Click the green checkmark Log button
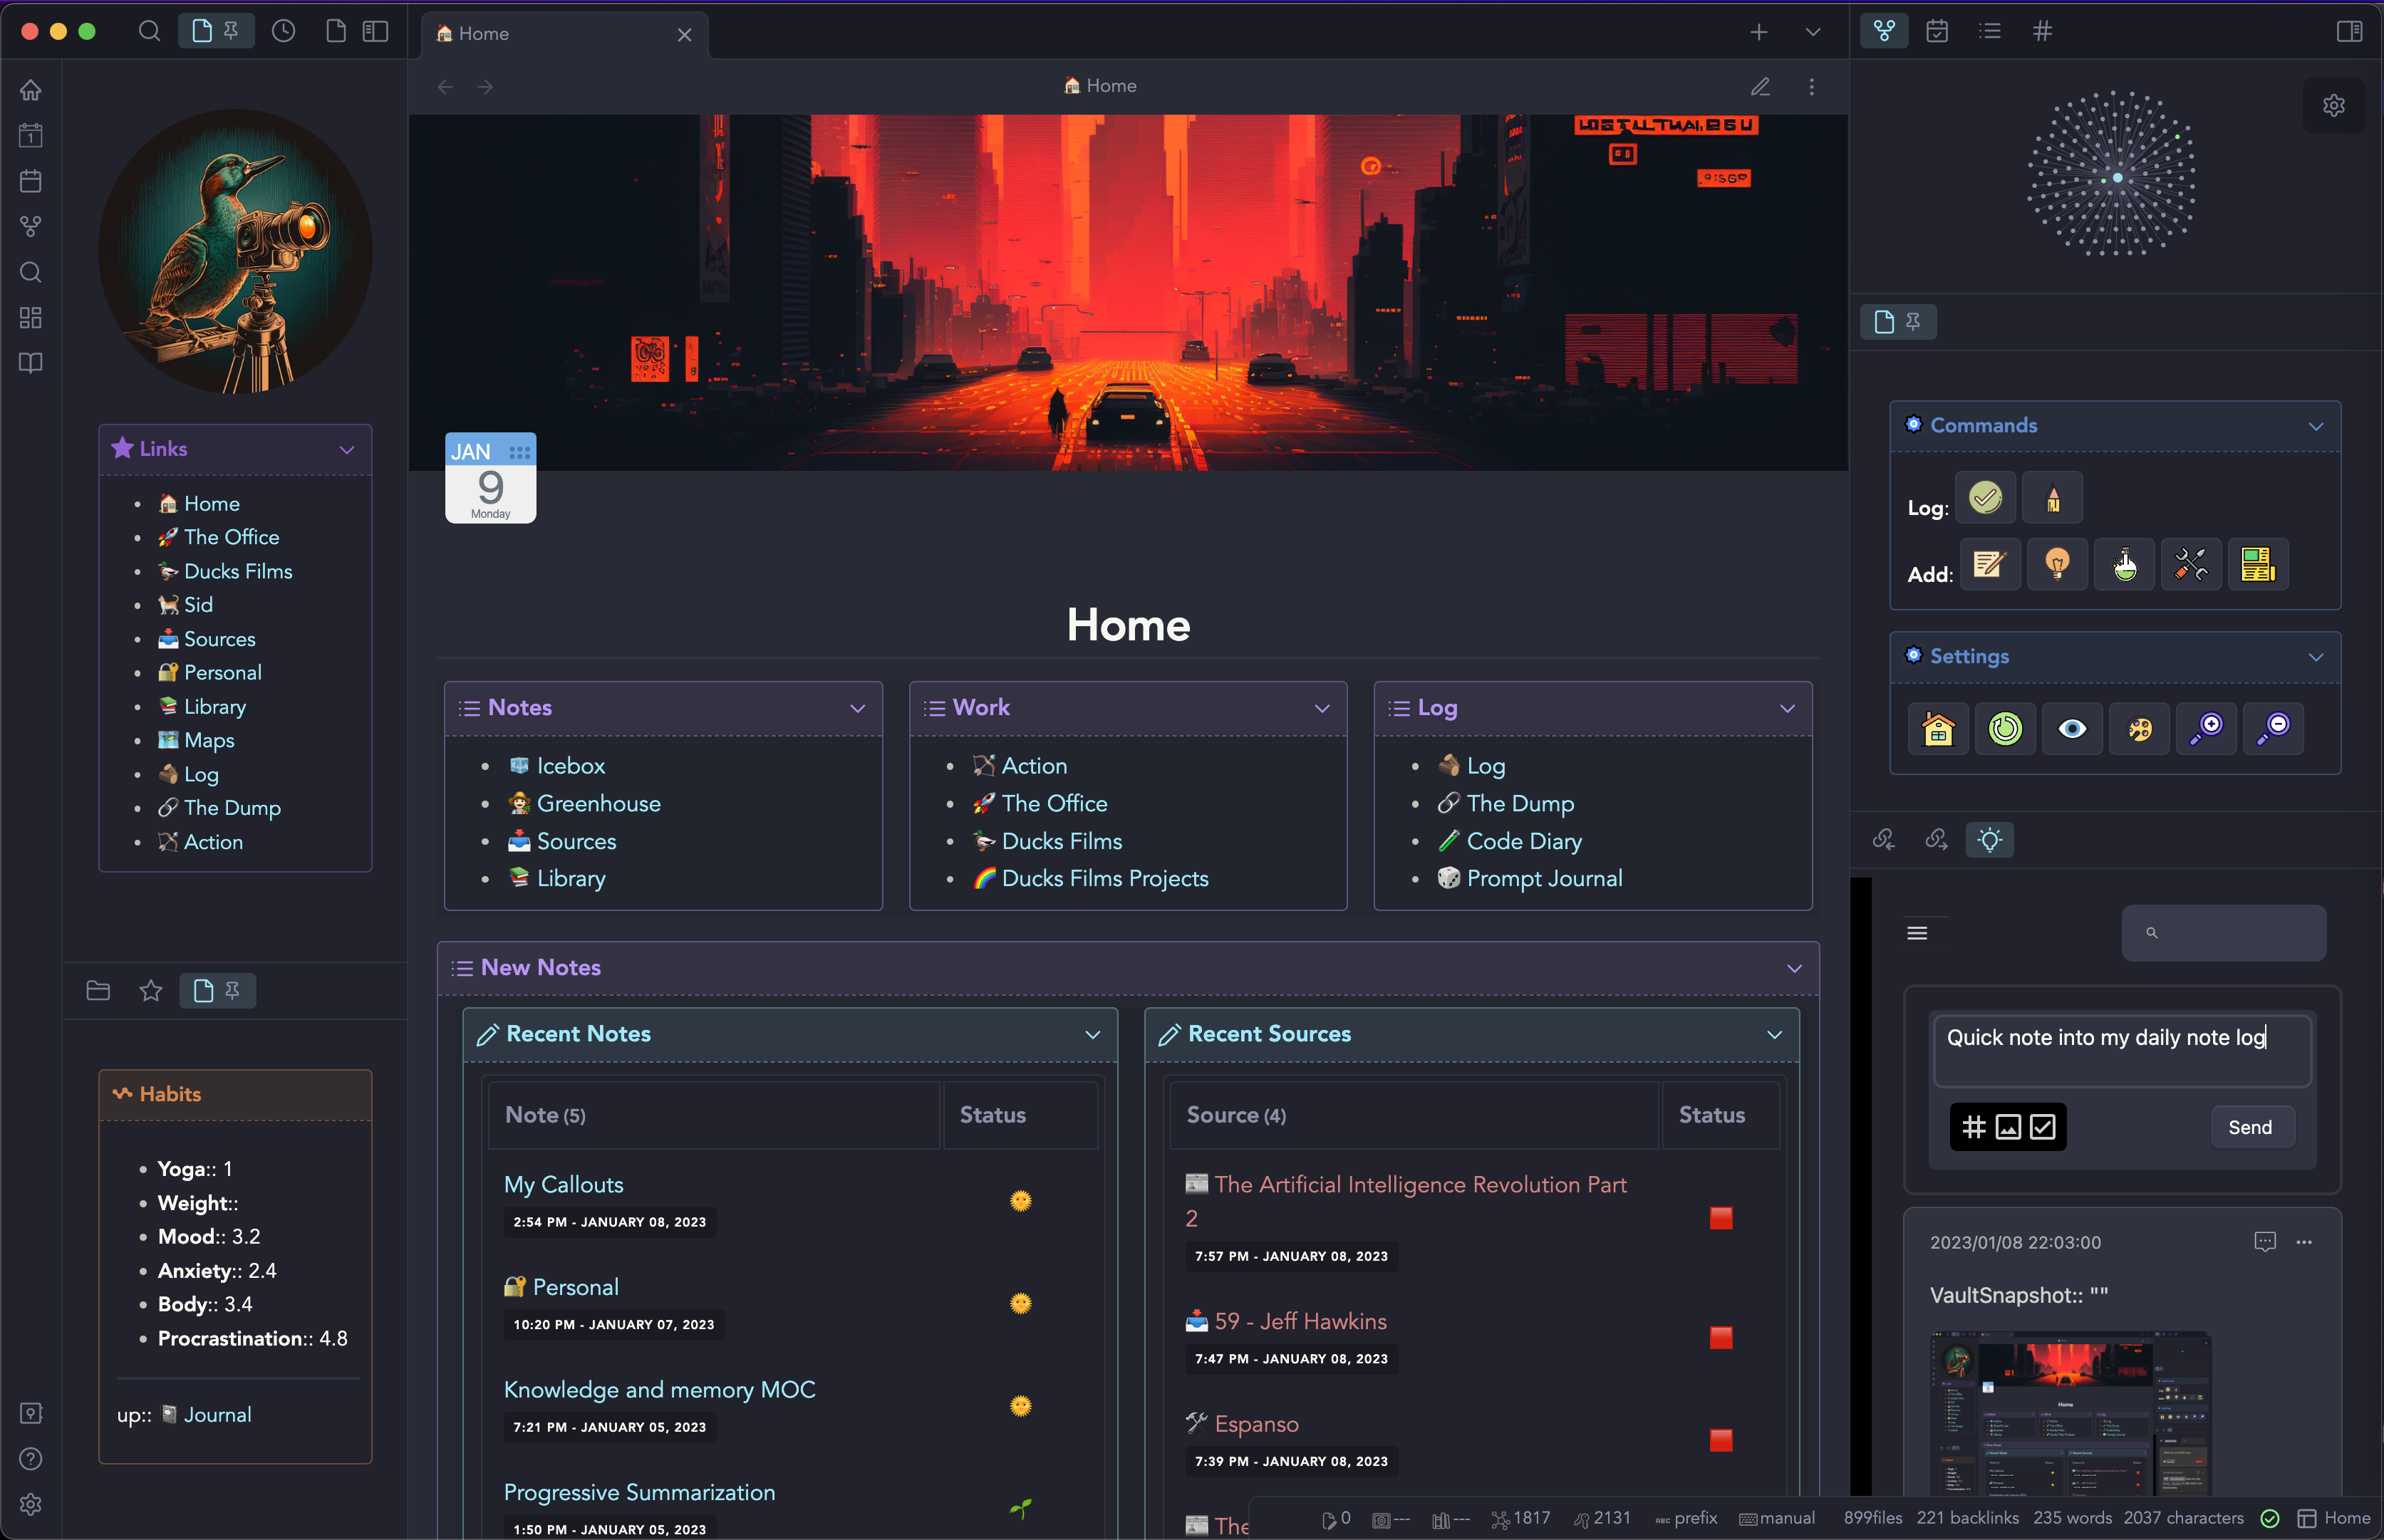2384x1540 pixels. [1985, 497]
